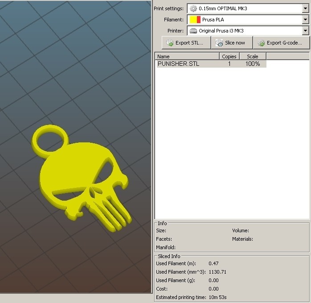Viewport: 311px width, 303px height.
Task: Click the Size label in Info
Action: coord(161,230)
